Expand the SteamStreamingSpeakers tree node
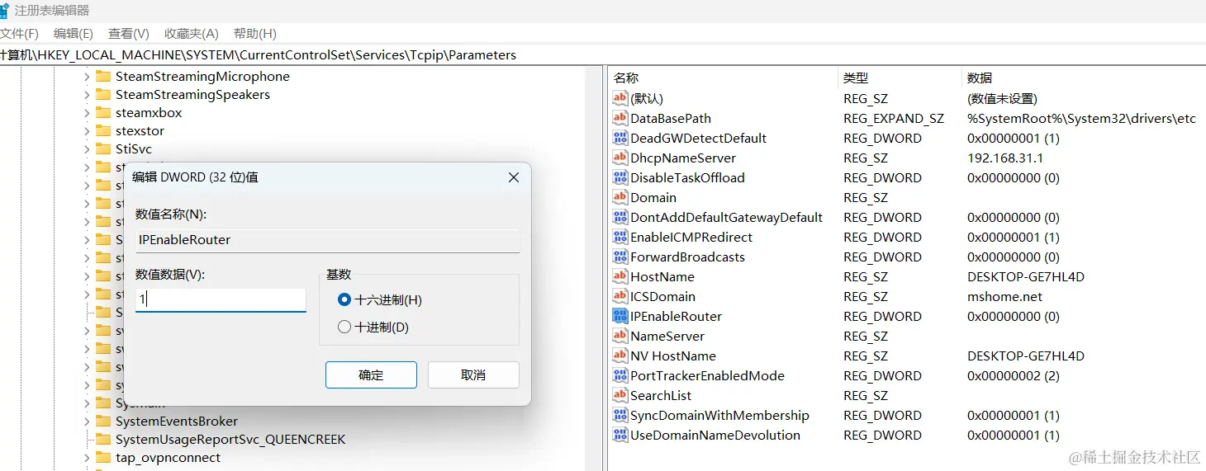The width and height of the screenshot is (1206, 471). click(x=87, y=94)
